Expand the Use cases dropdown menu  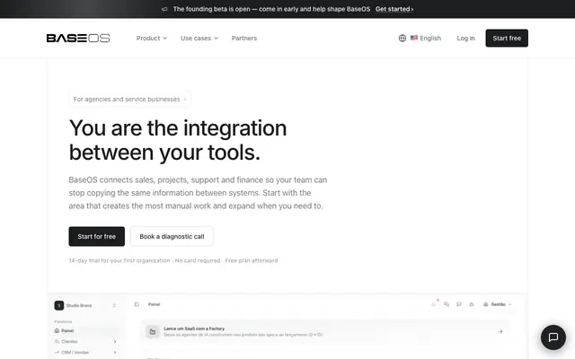click(x=199, y=38)
